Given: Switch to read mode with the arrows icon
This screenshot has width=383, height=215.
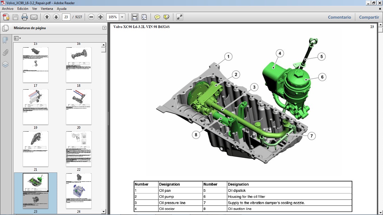Looking at the screenshot, I should pyautogui.click(x=180, y=17).
